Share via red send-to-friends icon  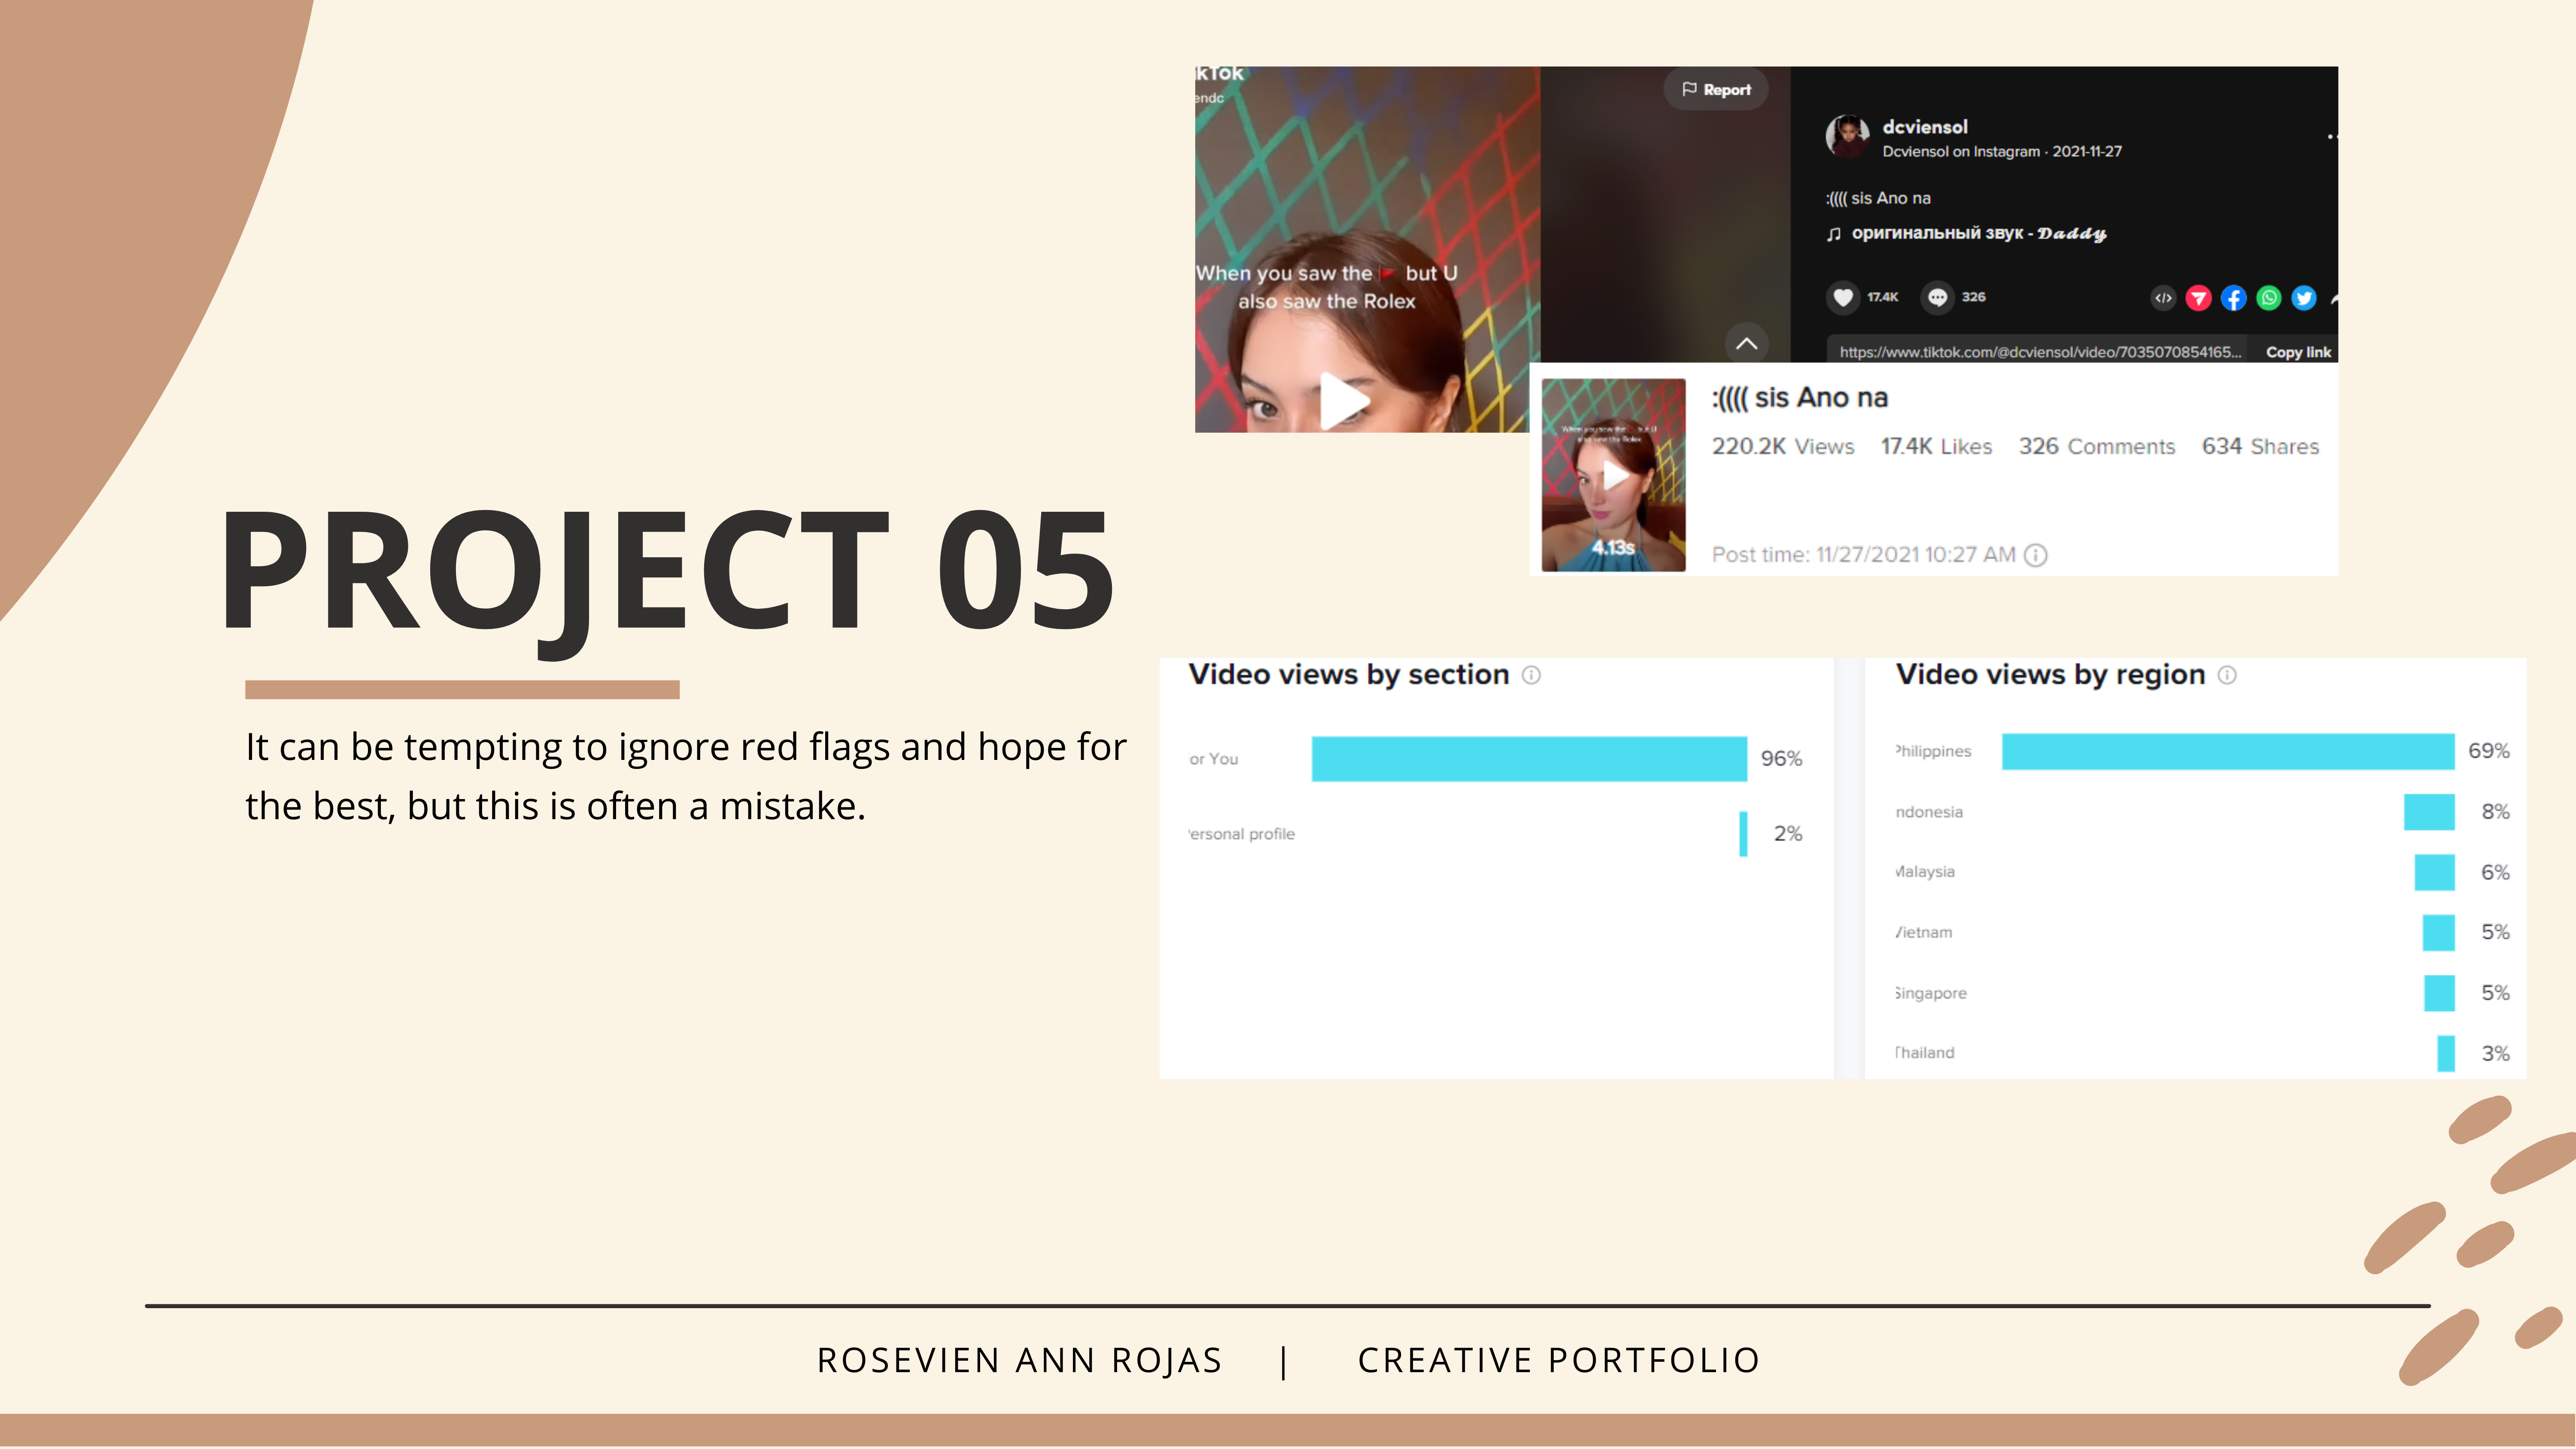[2198, 298]
